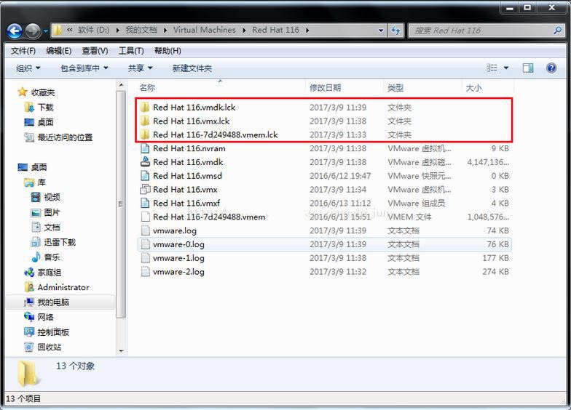Open the change view dropdown arrow
This screenshot has height=410, width=571.
(x=506, y=68)
